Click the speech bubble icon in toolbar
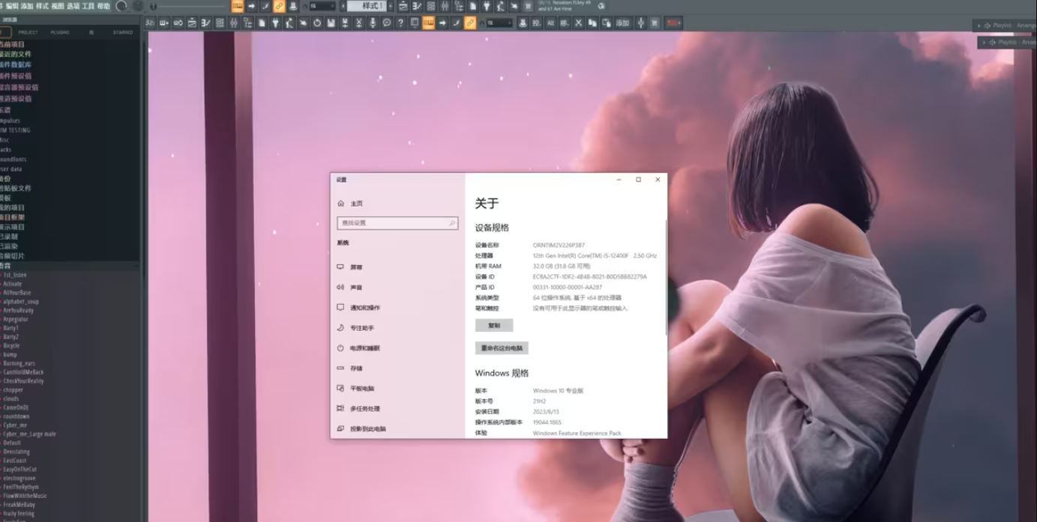 pyautogui.click(x=387, y=23)
